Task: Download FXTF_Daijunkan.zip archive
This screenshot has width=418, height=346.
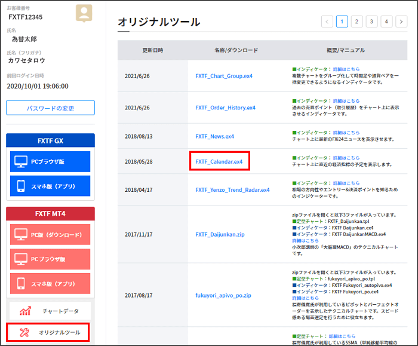Action: coord(220,235)
